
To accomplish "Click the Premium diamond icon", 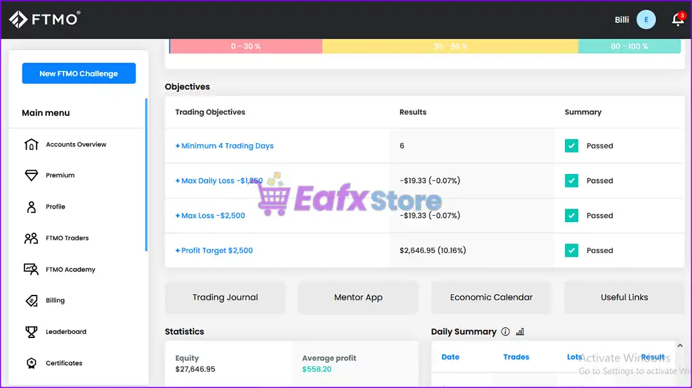I will 31,175.
